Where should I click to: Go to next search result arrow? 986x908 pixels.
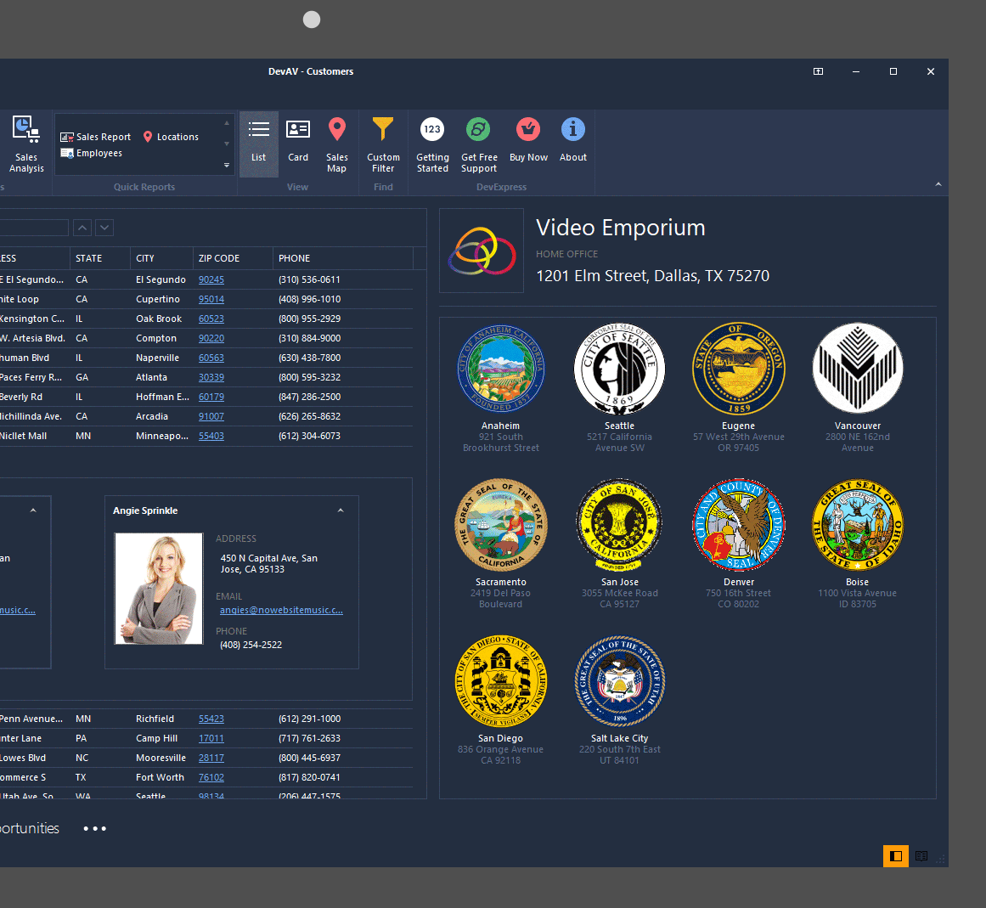tap(104, 228)
